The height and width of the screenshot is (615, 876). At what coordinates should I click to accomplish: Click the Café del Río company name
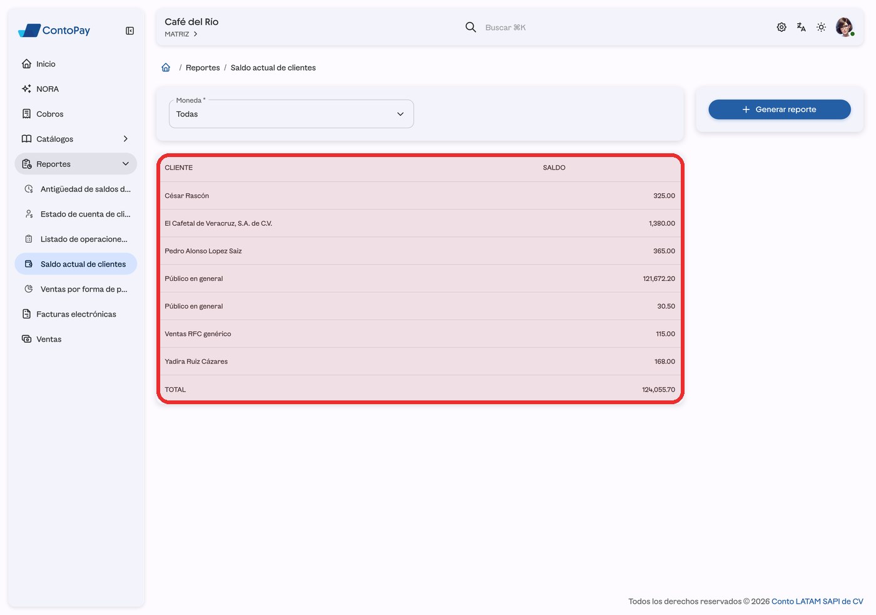(x=191, y=22)
